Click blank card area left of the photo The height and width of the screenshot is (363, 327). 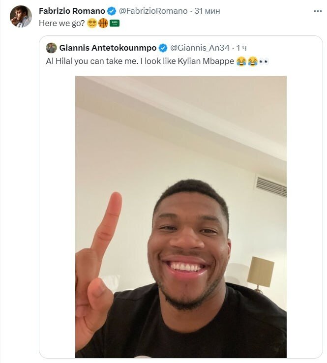click(57, 217)
